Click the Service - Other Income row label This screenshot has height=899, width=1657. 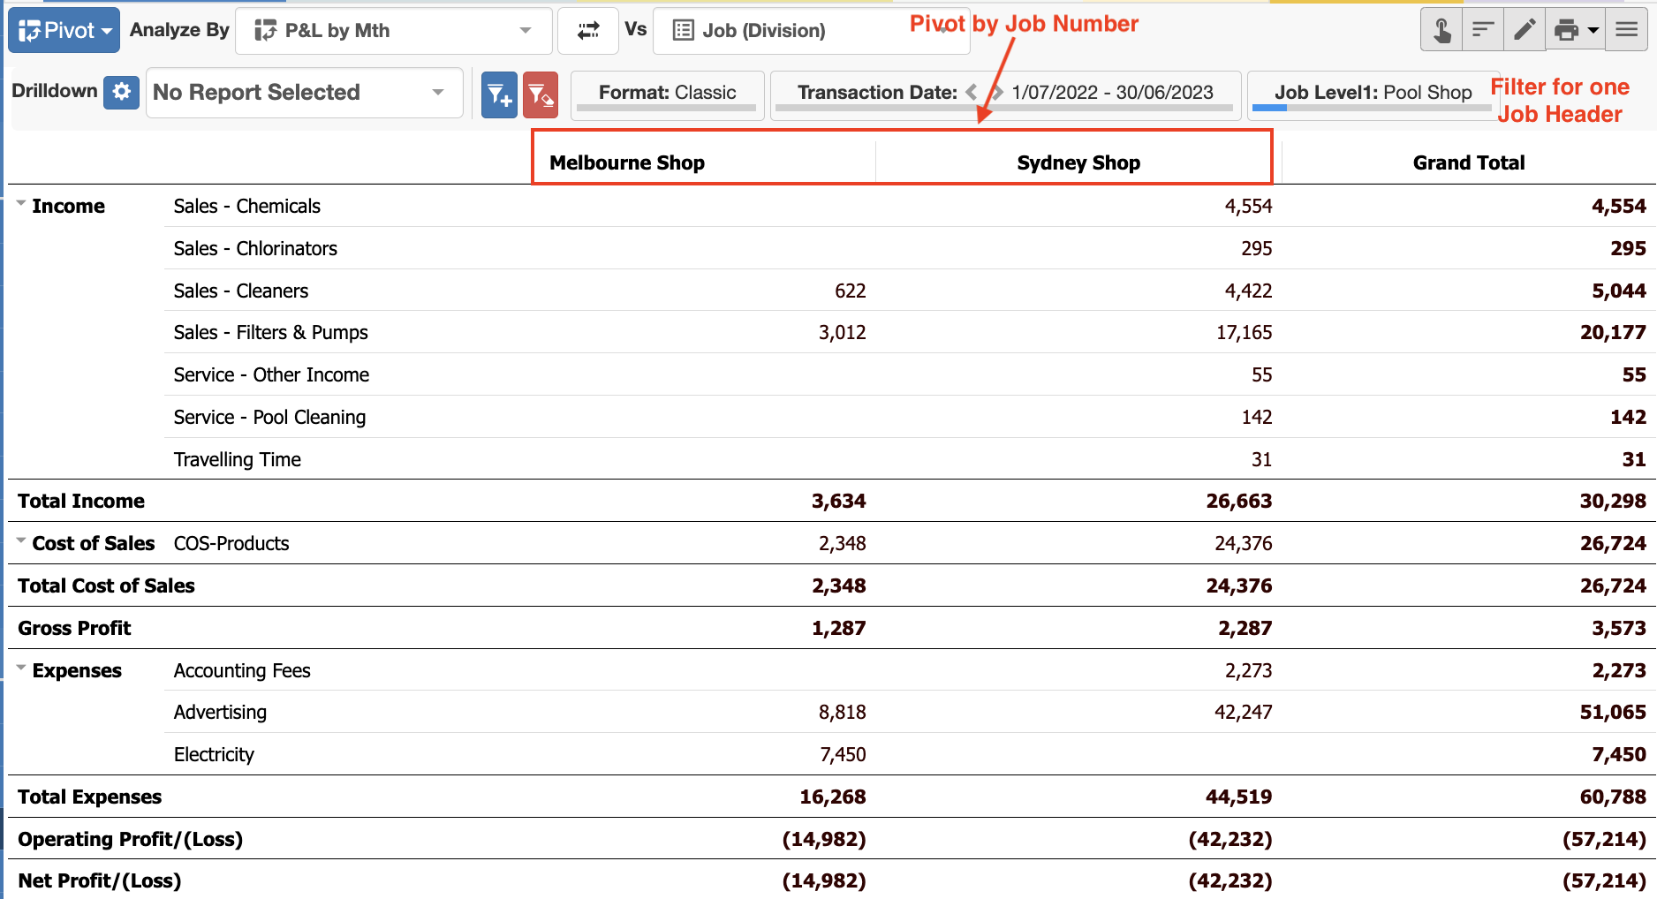[x=271, y=374]
